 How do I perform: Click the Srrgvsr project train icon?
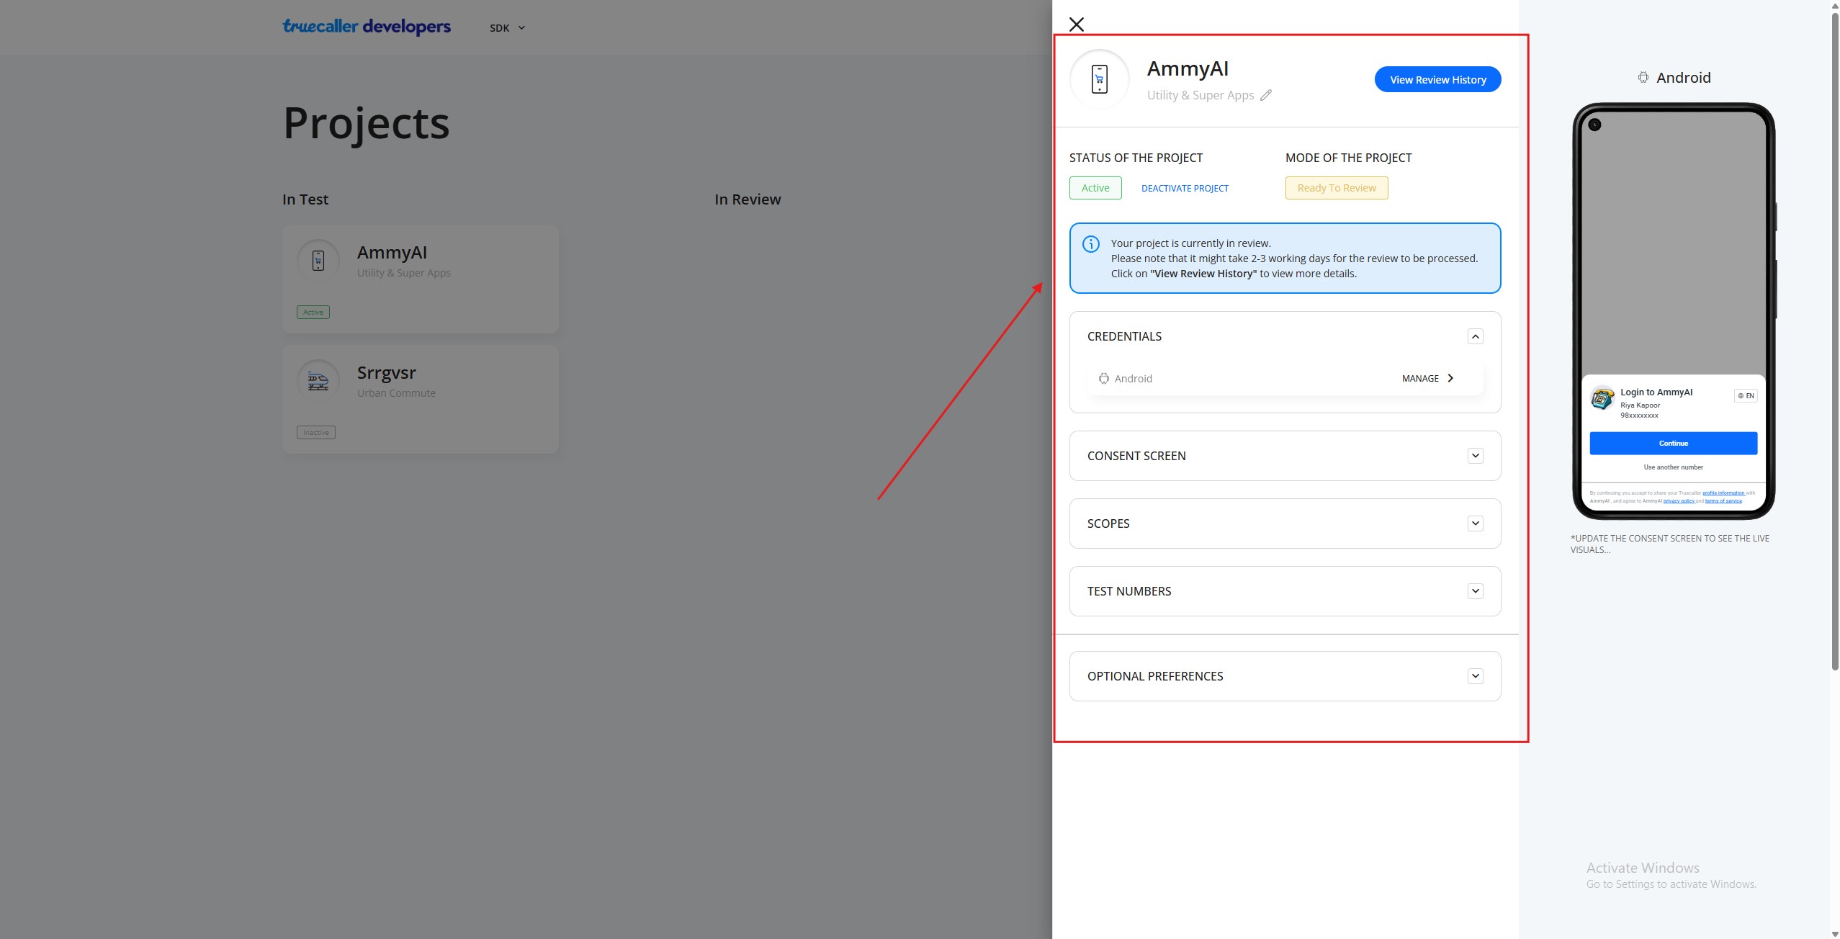point(318,381)
